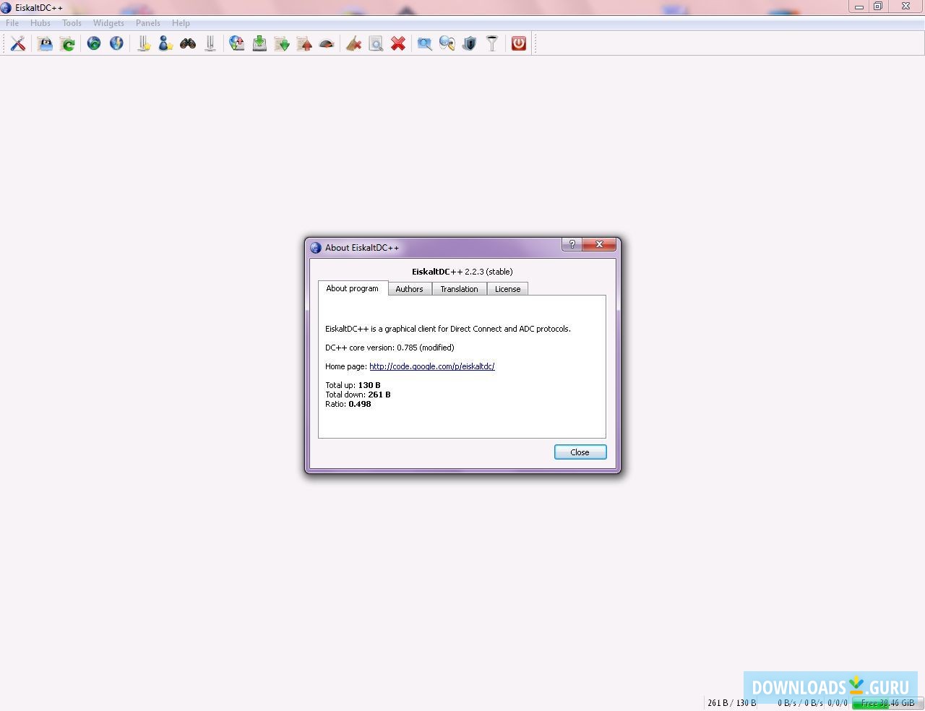Click the shield AntiSpam icon
Image resolution: width=925 pixels, height=711 pixels.
click(470, 43)
